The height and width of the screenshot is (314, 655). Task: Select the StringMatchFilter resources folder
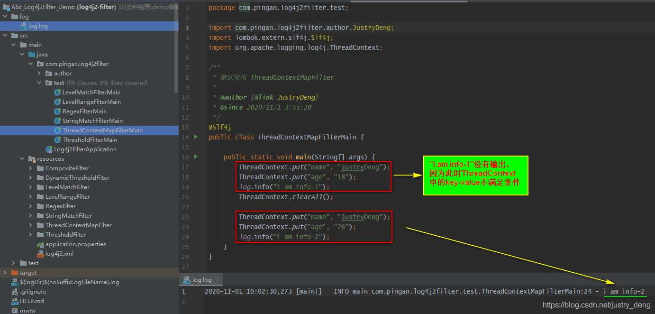click(69, 216)
